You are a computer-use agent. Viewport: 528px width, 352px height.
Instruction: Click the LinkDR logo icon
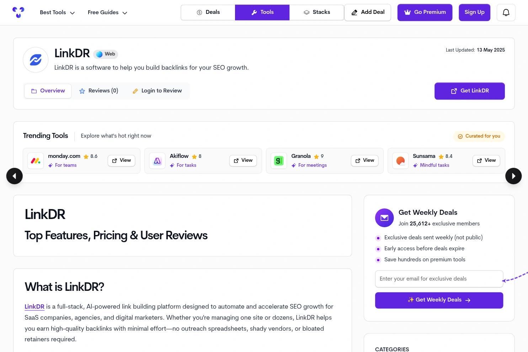tap(36, 60)
